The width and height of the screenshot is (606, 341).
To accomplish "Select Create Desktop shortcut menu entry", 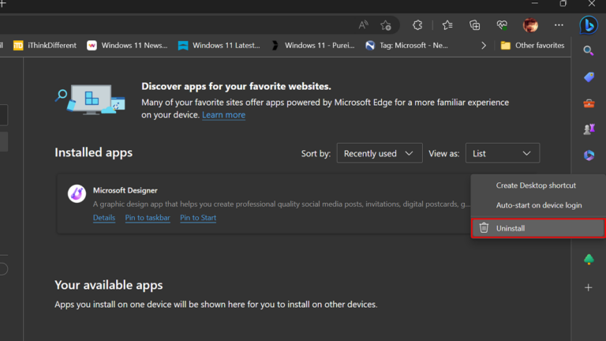I will pos(538,185).
